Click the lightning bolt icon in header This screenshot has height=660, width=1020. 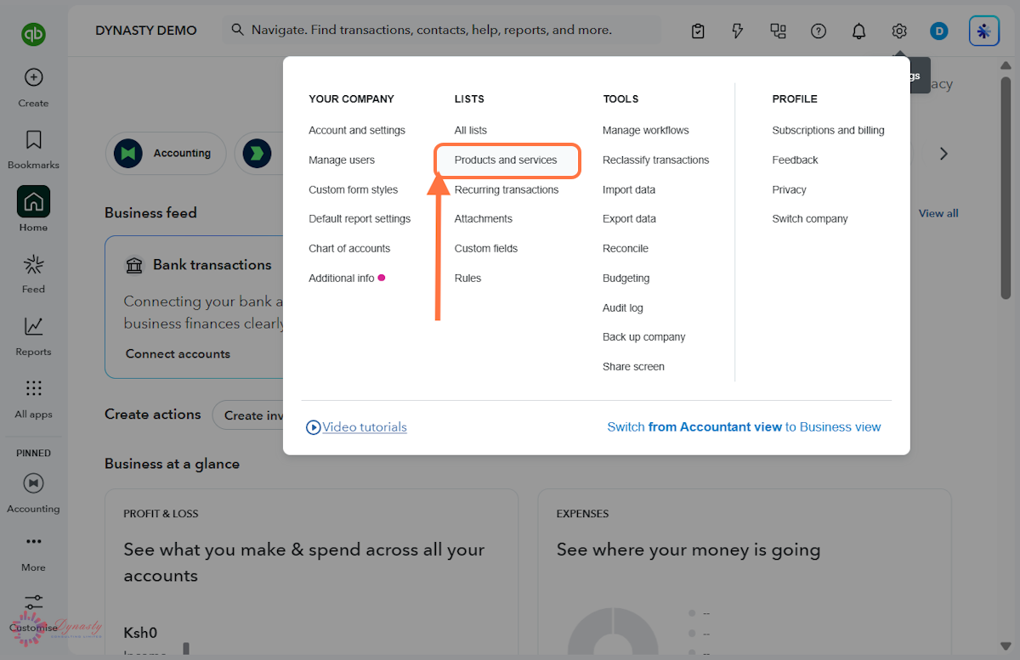pos(738,31)
